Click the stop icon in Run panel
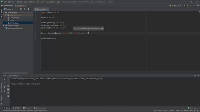The width and height of the screenshot is (200, 112). point(4,83)
